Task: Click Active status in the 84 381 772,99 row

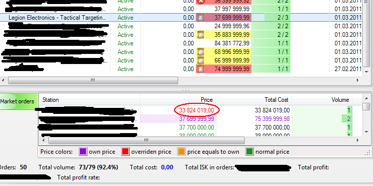Action: point(125,43)
